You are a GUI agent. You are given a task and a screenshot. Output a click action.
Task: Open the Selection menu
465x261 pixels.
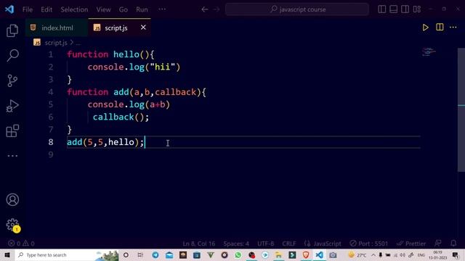(x=74, y=9)
